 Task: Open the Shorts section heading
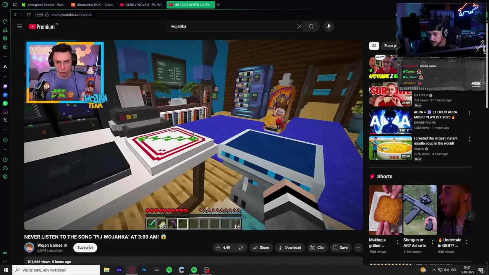(x=384, y=176)
